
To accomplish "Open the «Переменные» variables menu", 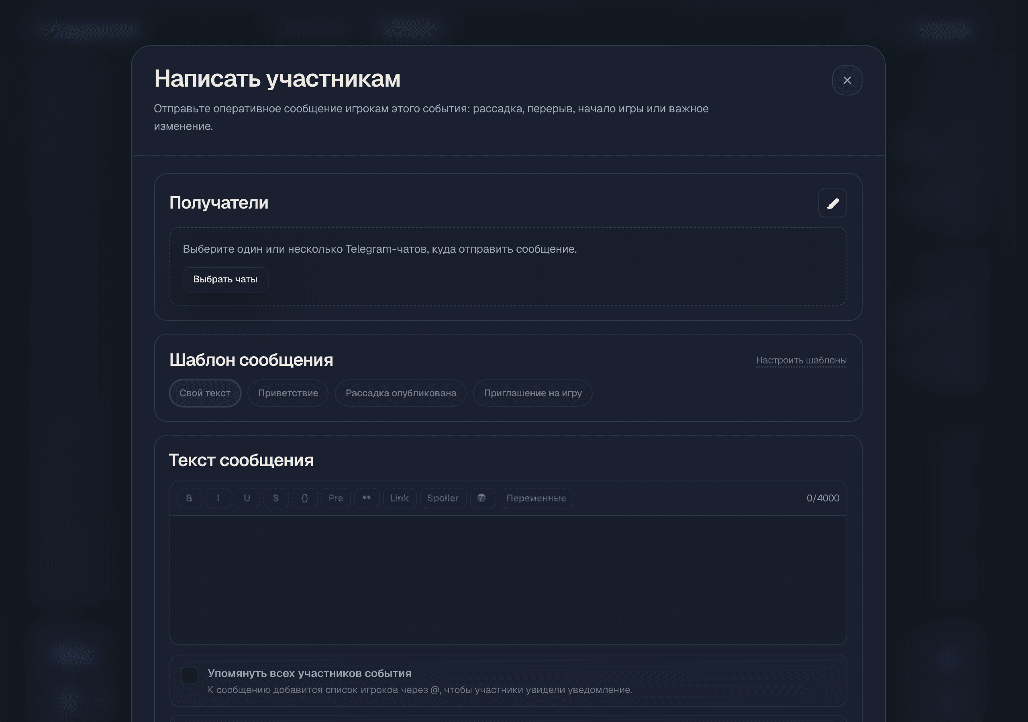I will [536, 498].
